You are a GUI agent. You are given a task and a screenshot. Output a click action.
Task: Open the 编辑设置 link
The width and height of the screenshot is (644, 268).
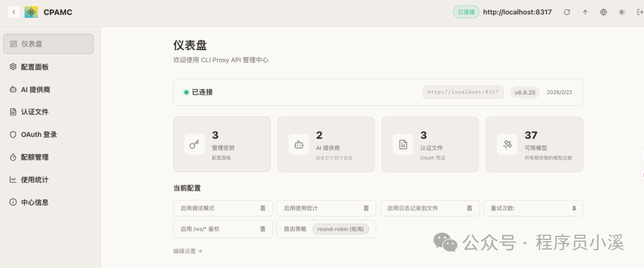coord(188,251)
